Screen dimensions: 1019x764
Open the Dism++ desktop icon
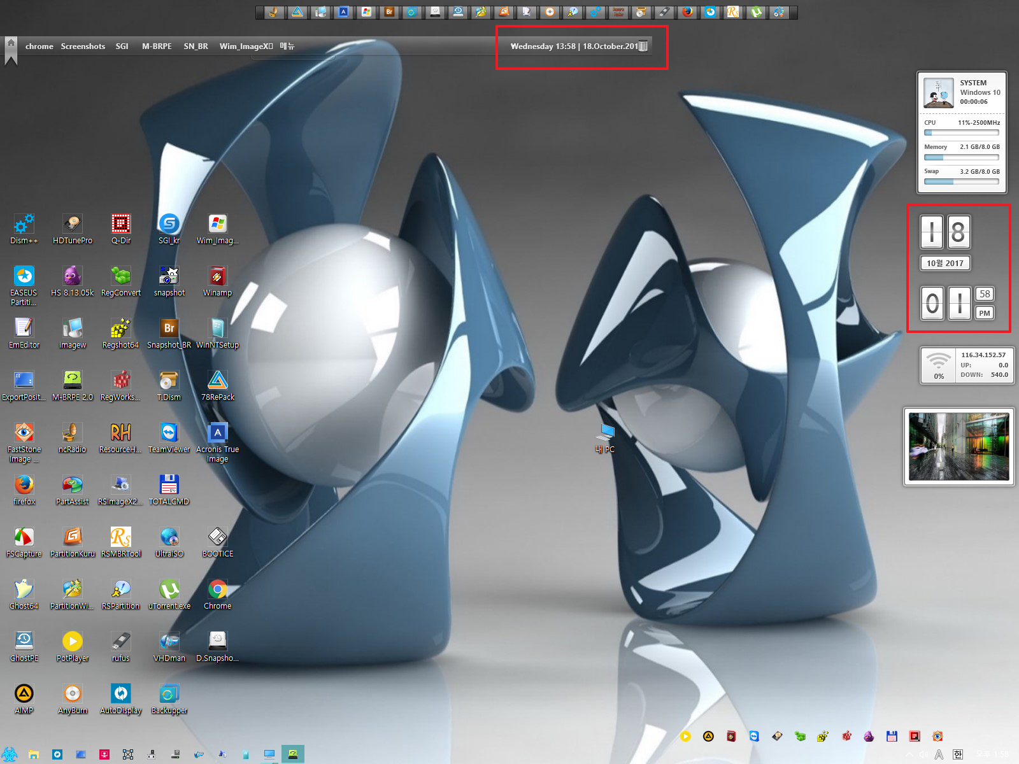coord(24,229)
